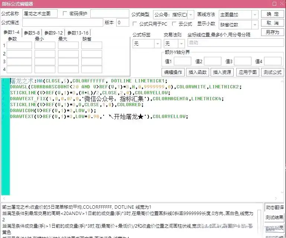Close the 指标公式编辑器 window
286x238 pixels.
(282, 4)
